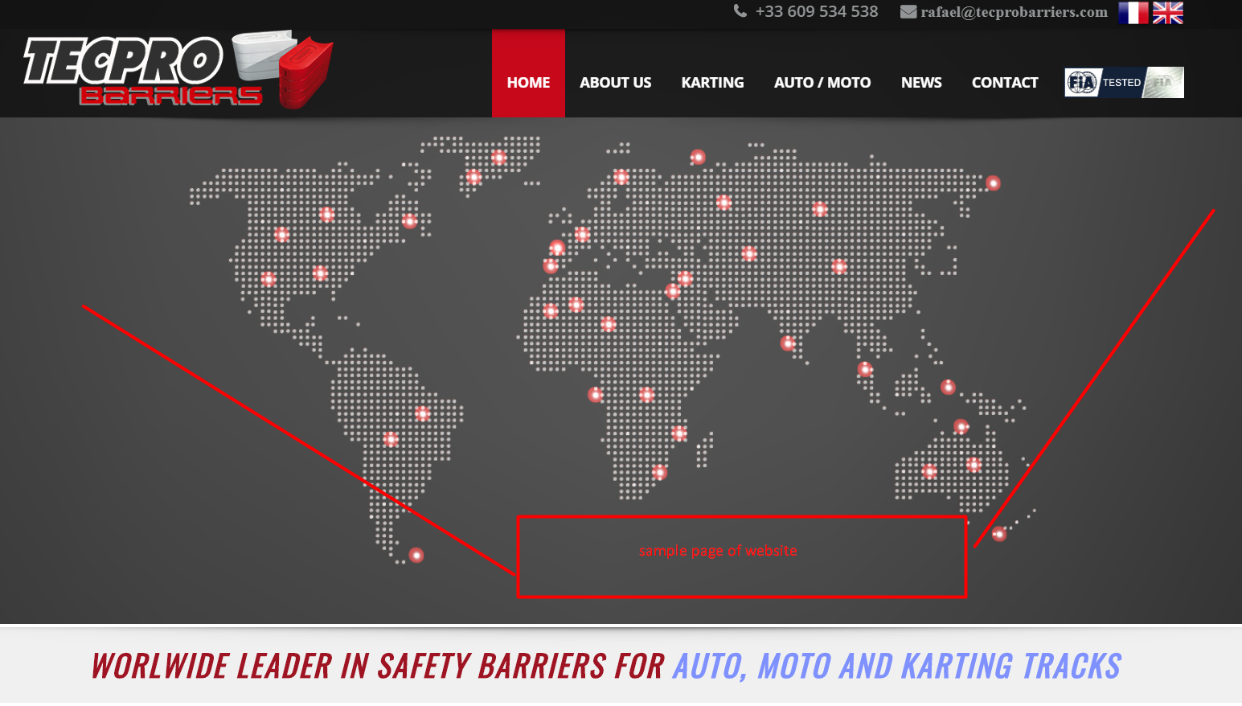Select the far-east Russia map marker
The image size is (1242, 706).
[994, 183]
